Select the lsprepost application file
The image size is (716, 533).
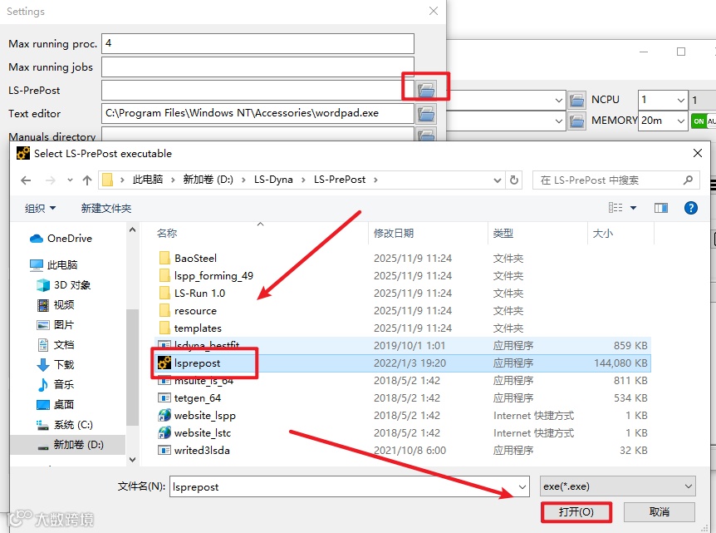(197, 363)
